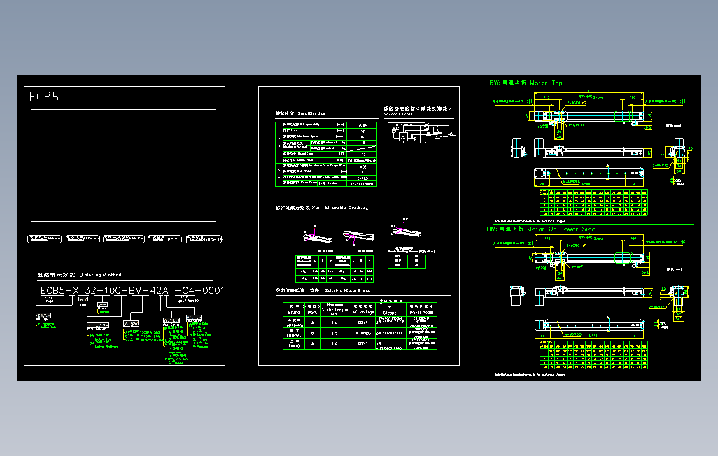Screen dimensions: 718x456
Task: Click the Special Num NO label
Action: 188,301
